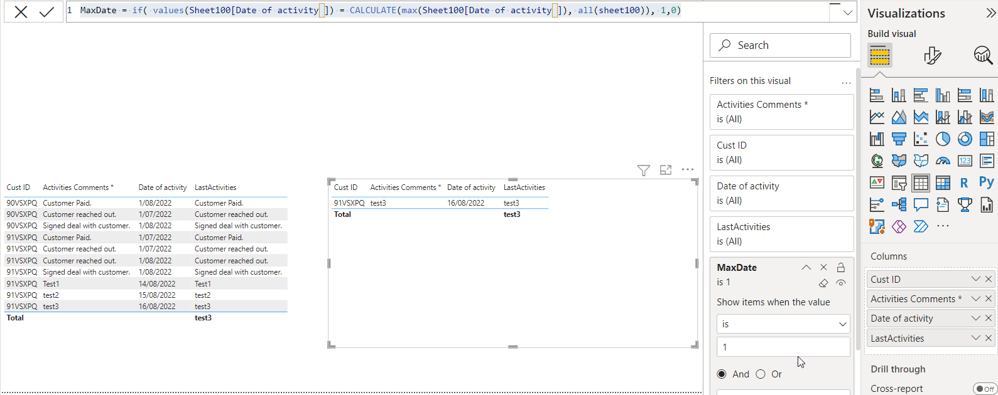Select the Donut chart visual
Screen dimensions: 998x395
pyautogui.click(x=965, y=139)
